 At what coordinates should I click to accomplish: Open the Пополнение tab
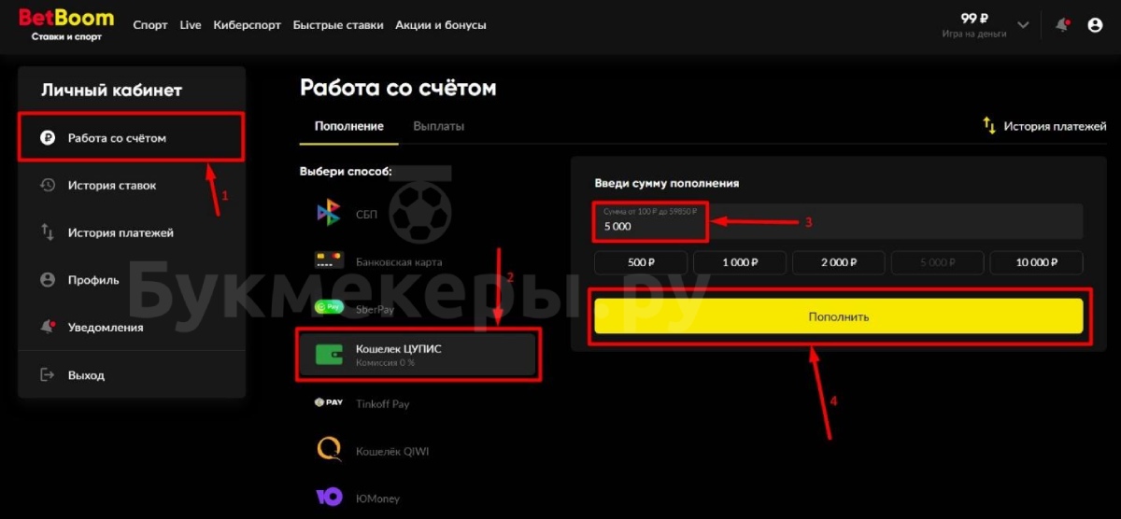pos(348,126)
